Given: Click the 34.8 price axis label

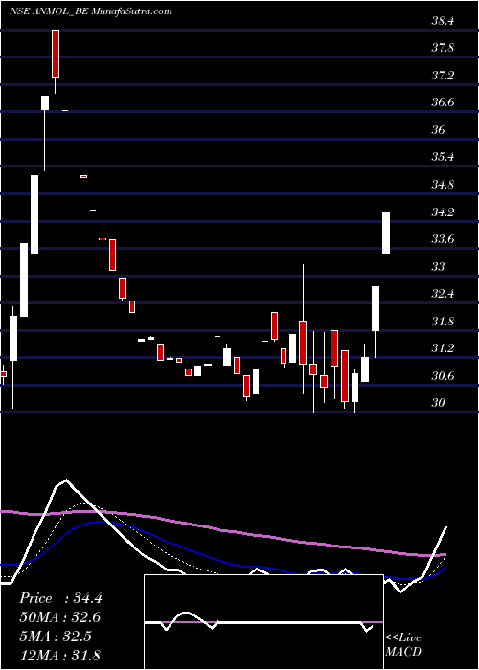Looking at the screenshot, I should click(443, 185).
